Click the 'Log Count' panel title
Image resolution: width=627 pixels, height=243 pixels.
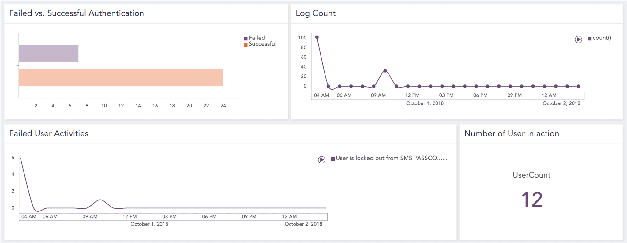tap(315, 13)
